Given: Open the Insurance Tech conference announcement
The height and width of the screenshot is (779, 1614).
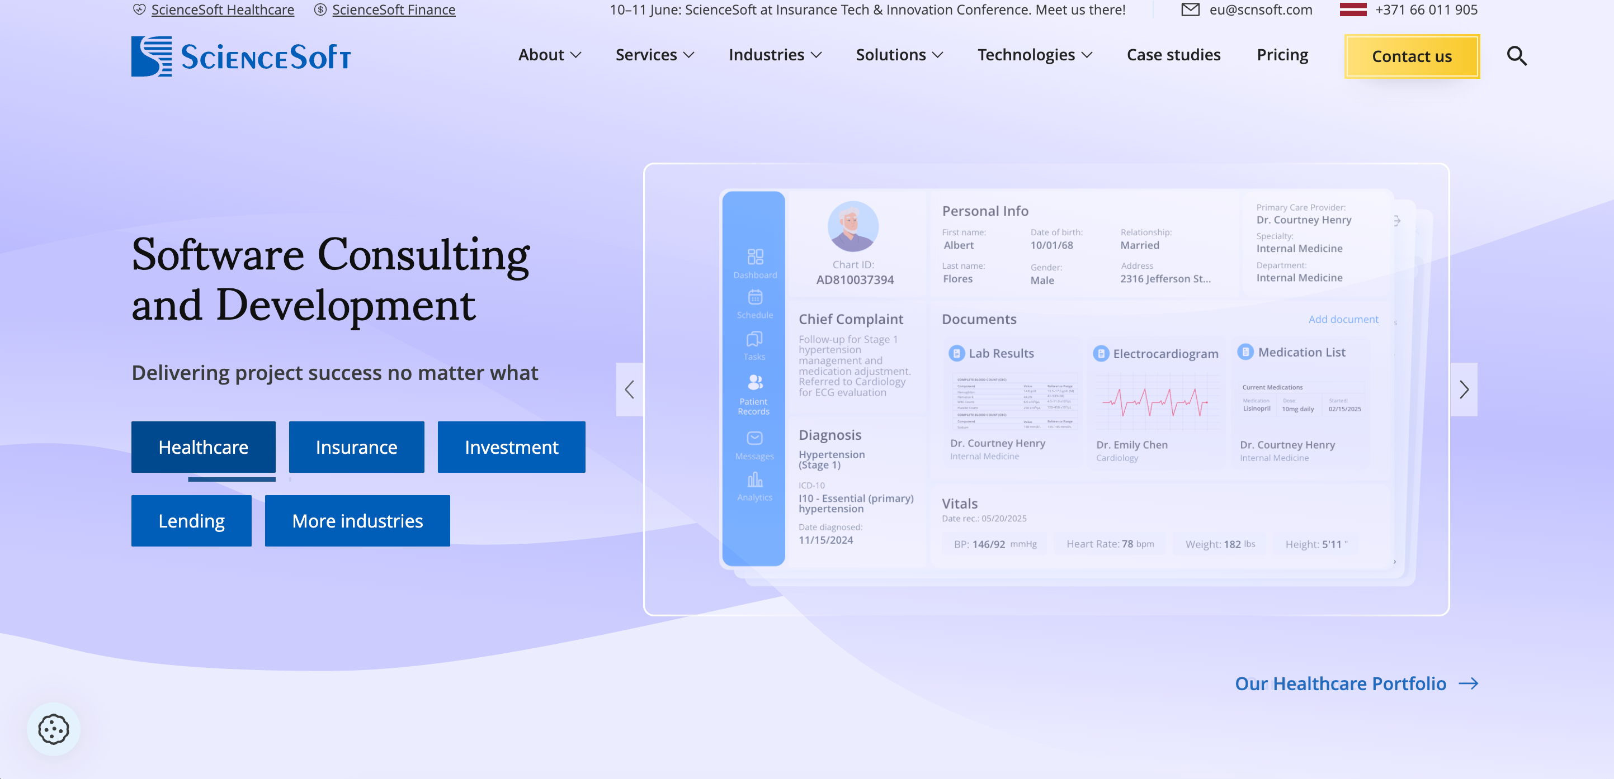Looking at the screenshot, I should [x=867, y=9].
